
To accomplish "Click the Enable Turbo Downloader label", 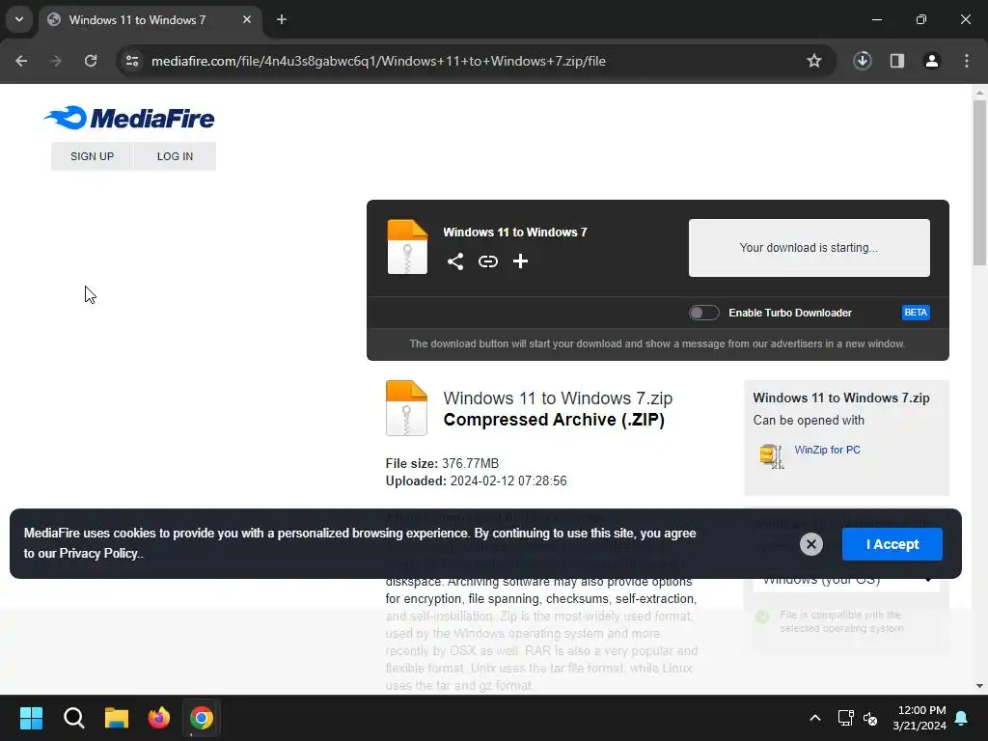I will 790,313.
